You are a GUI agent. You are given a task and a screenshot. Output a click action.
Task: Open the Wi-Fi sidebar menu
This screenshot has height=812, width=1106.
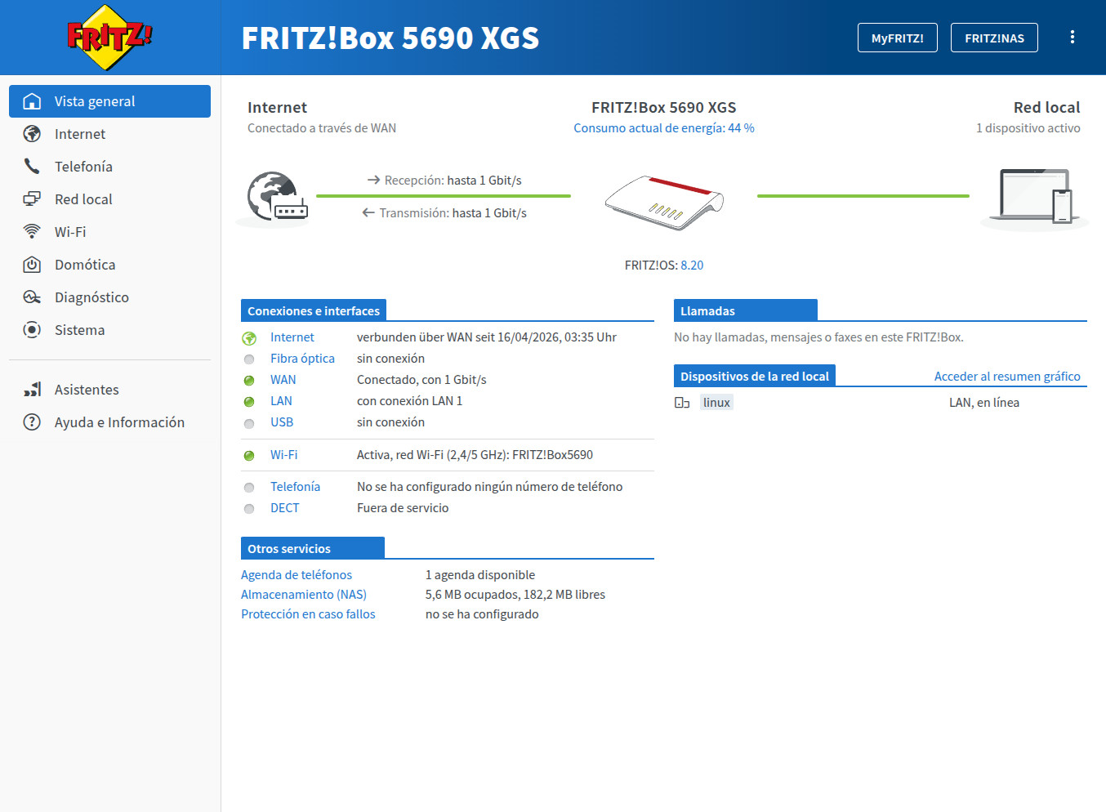(x=109, y=232)
